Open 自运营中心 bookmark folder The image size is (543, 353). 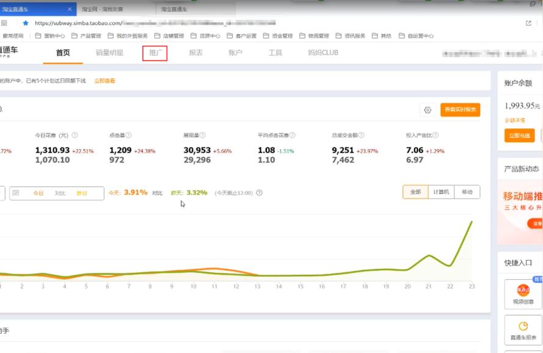coord(416,36)
